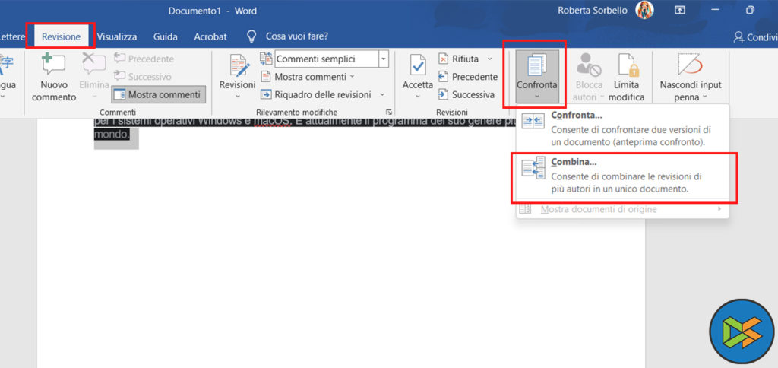Click the Roberta Sorbello account name
The image size is (778, 368).
click(593, 10)
